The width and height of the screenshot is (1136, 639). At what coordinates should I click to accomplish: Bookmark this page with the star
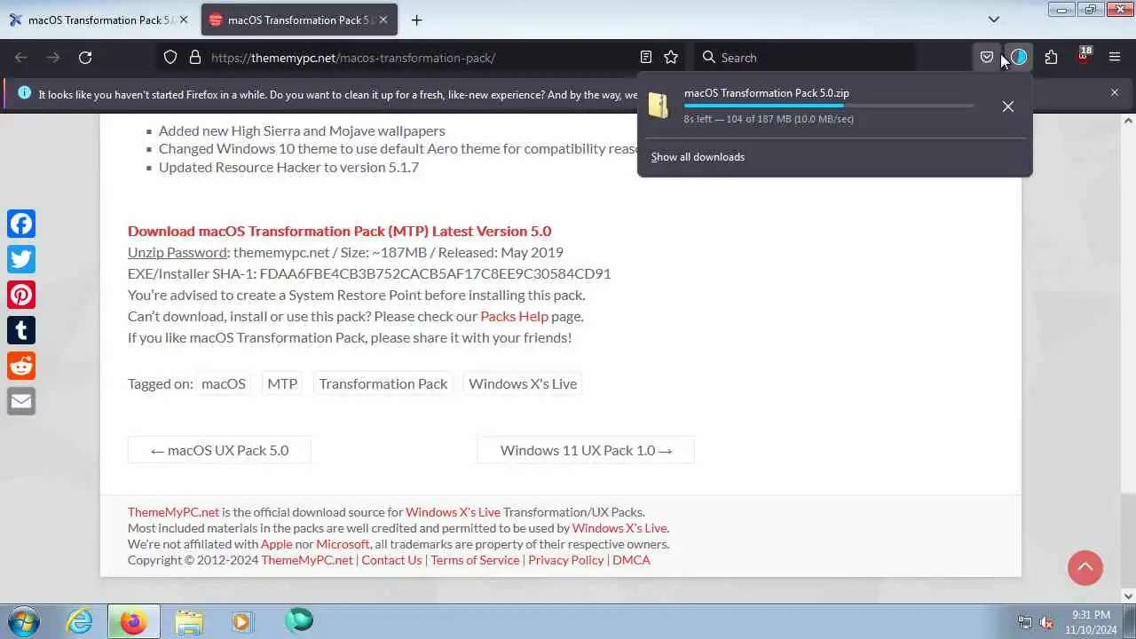click(671, 57)
